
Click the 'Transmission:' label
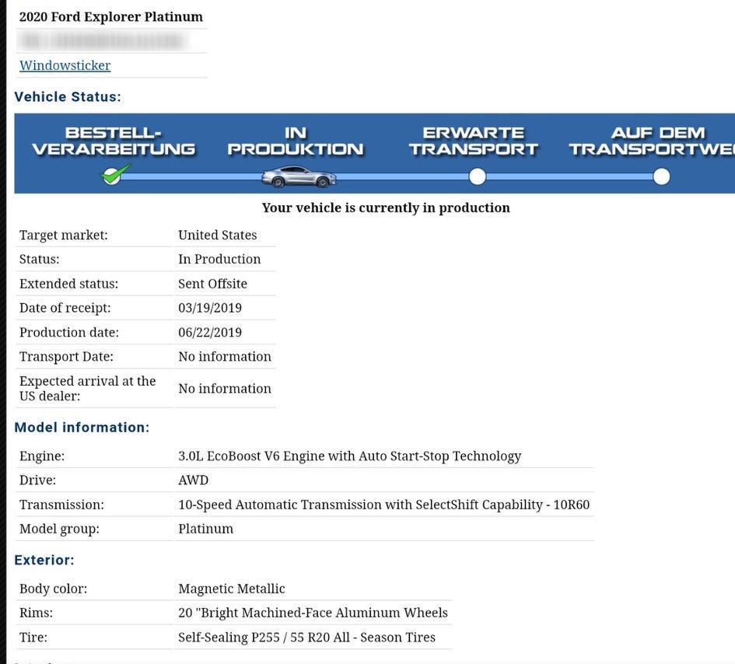[x=61, y=505]
